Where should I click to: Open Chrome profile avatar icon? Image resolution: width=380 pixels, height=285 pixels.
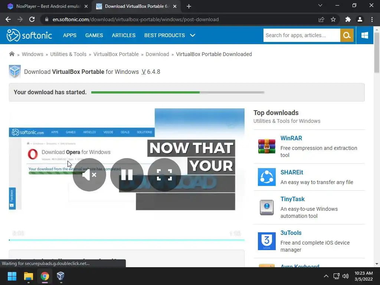point(360,19)
